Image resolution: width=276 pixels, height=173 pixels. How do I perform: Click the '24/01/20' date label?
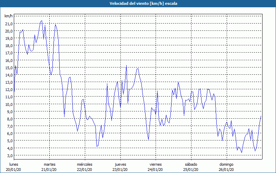coord(156,170)
